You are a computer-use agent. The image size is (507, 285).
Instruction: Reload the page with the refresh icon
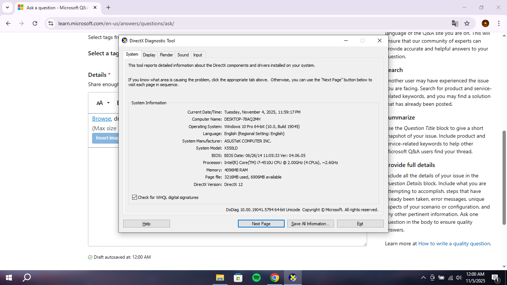coord(35,23)
